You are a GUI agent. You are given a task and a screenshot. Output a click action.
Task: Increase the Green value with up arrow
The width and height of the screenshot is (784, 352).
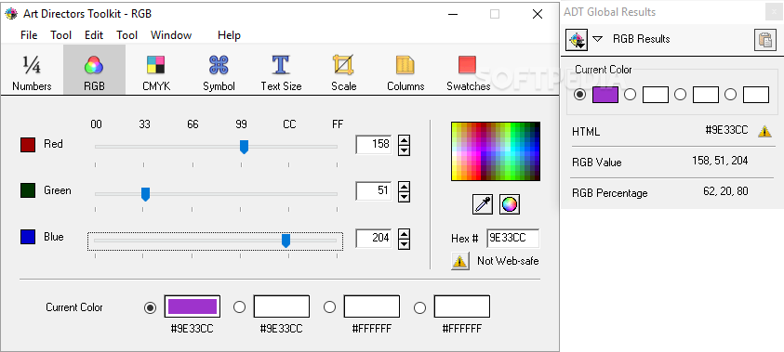tap(404, 187)
